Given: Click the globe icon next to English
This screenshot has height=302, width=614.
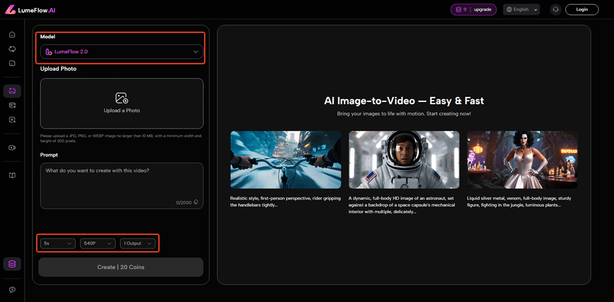Looking at the screenshot, I should tap(510, 9).
